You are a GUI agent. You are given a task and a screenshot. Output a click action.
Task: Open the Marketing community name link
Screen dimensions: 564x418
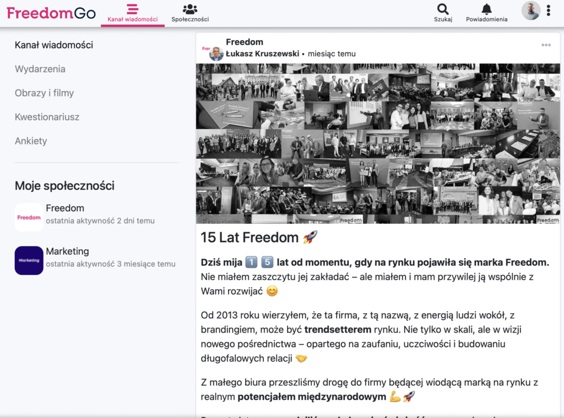click(x=67, y=251)
